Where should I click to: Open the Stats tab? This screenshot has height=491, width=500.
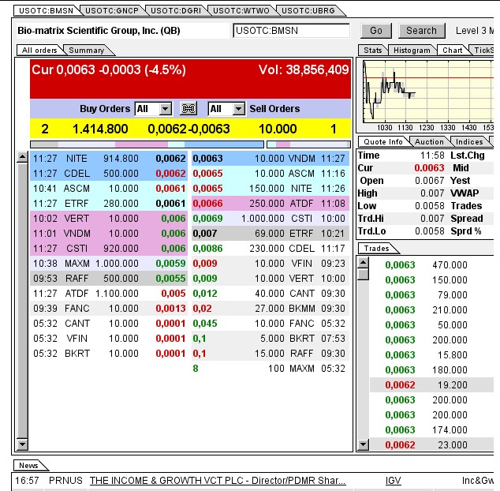373,50
